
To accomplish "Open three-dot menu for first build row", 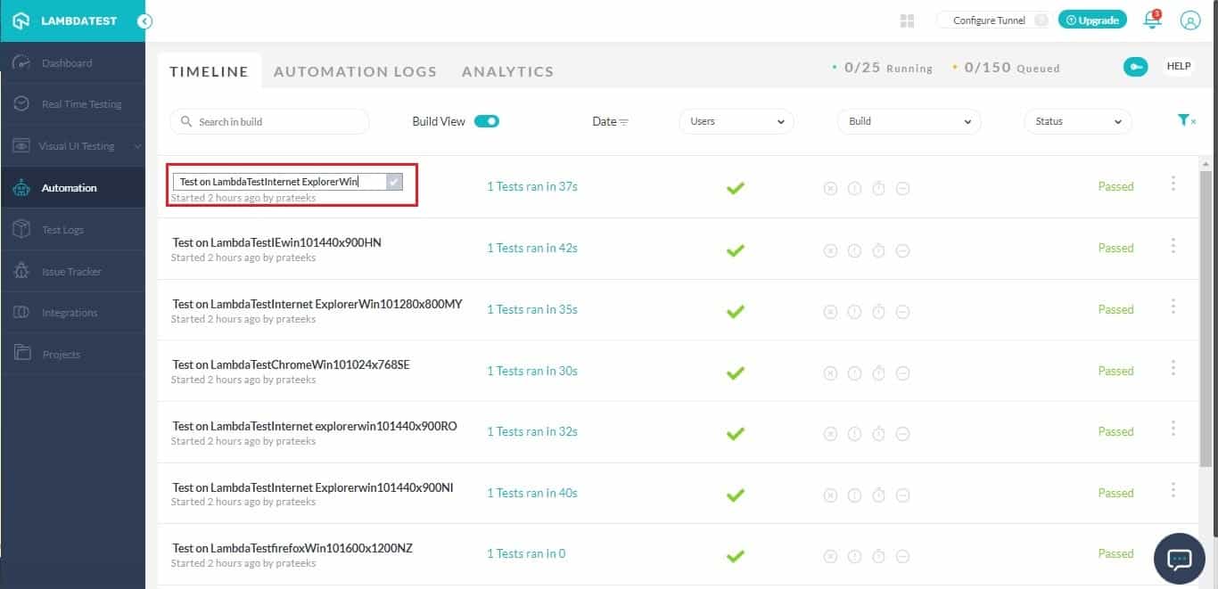I will (x=1173, y=184).
